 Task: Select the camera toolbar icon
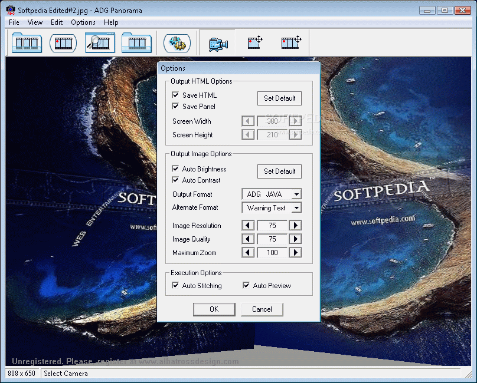click(218, 44)
